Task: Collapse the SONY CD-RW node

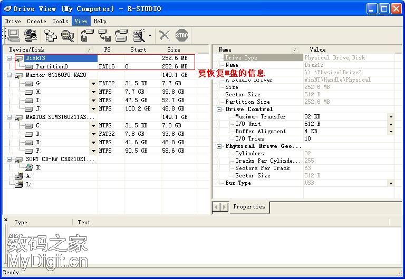Action: click(9, 160)
